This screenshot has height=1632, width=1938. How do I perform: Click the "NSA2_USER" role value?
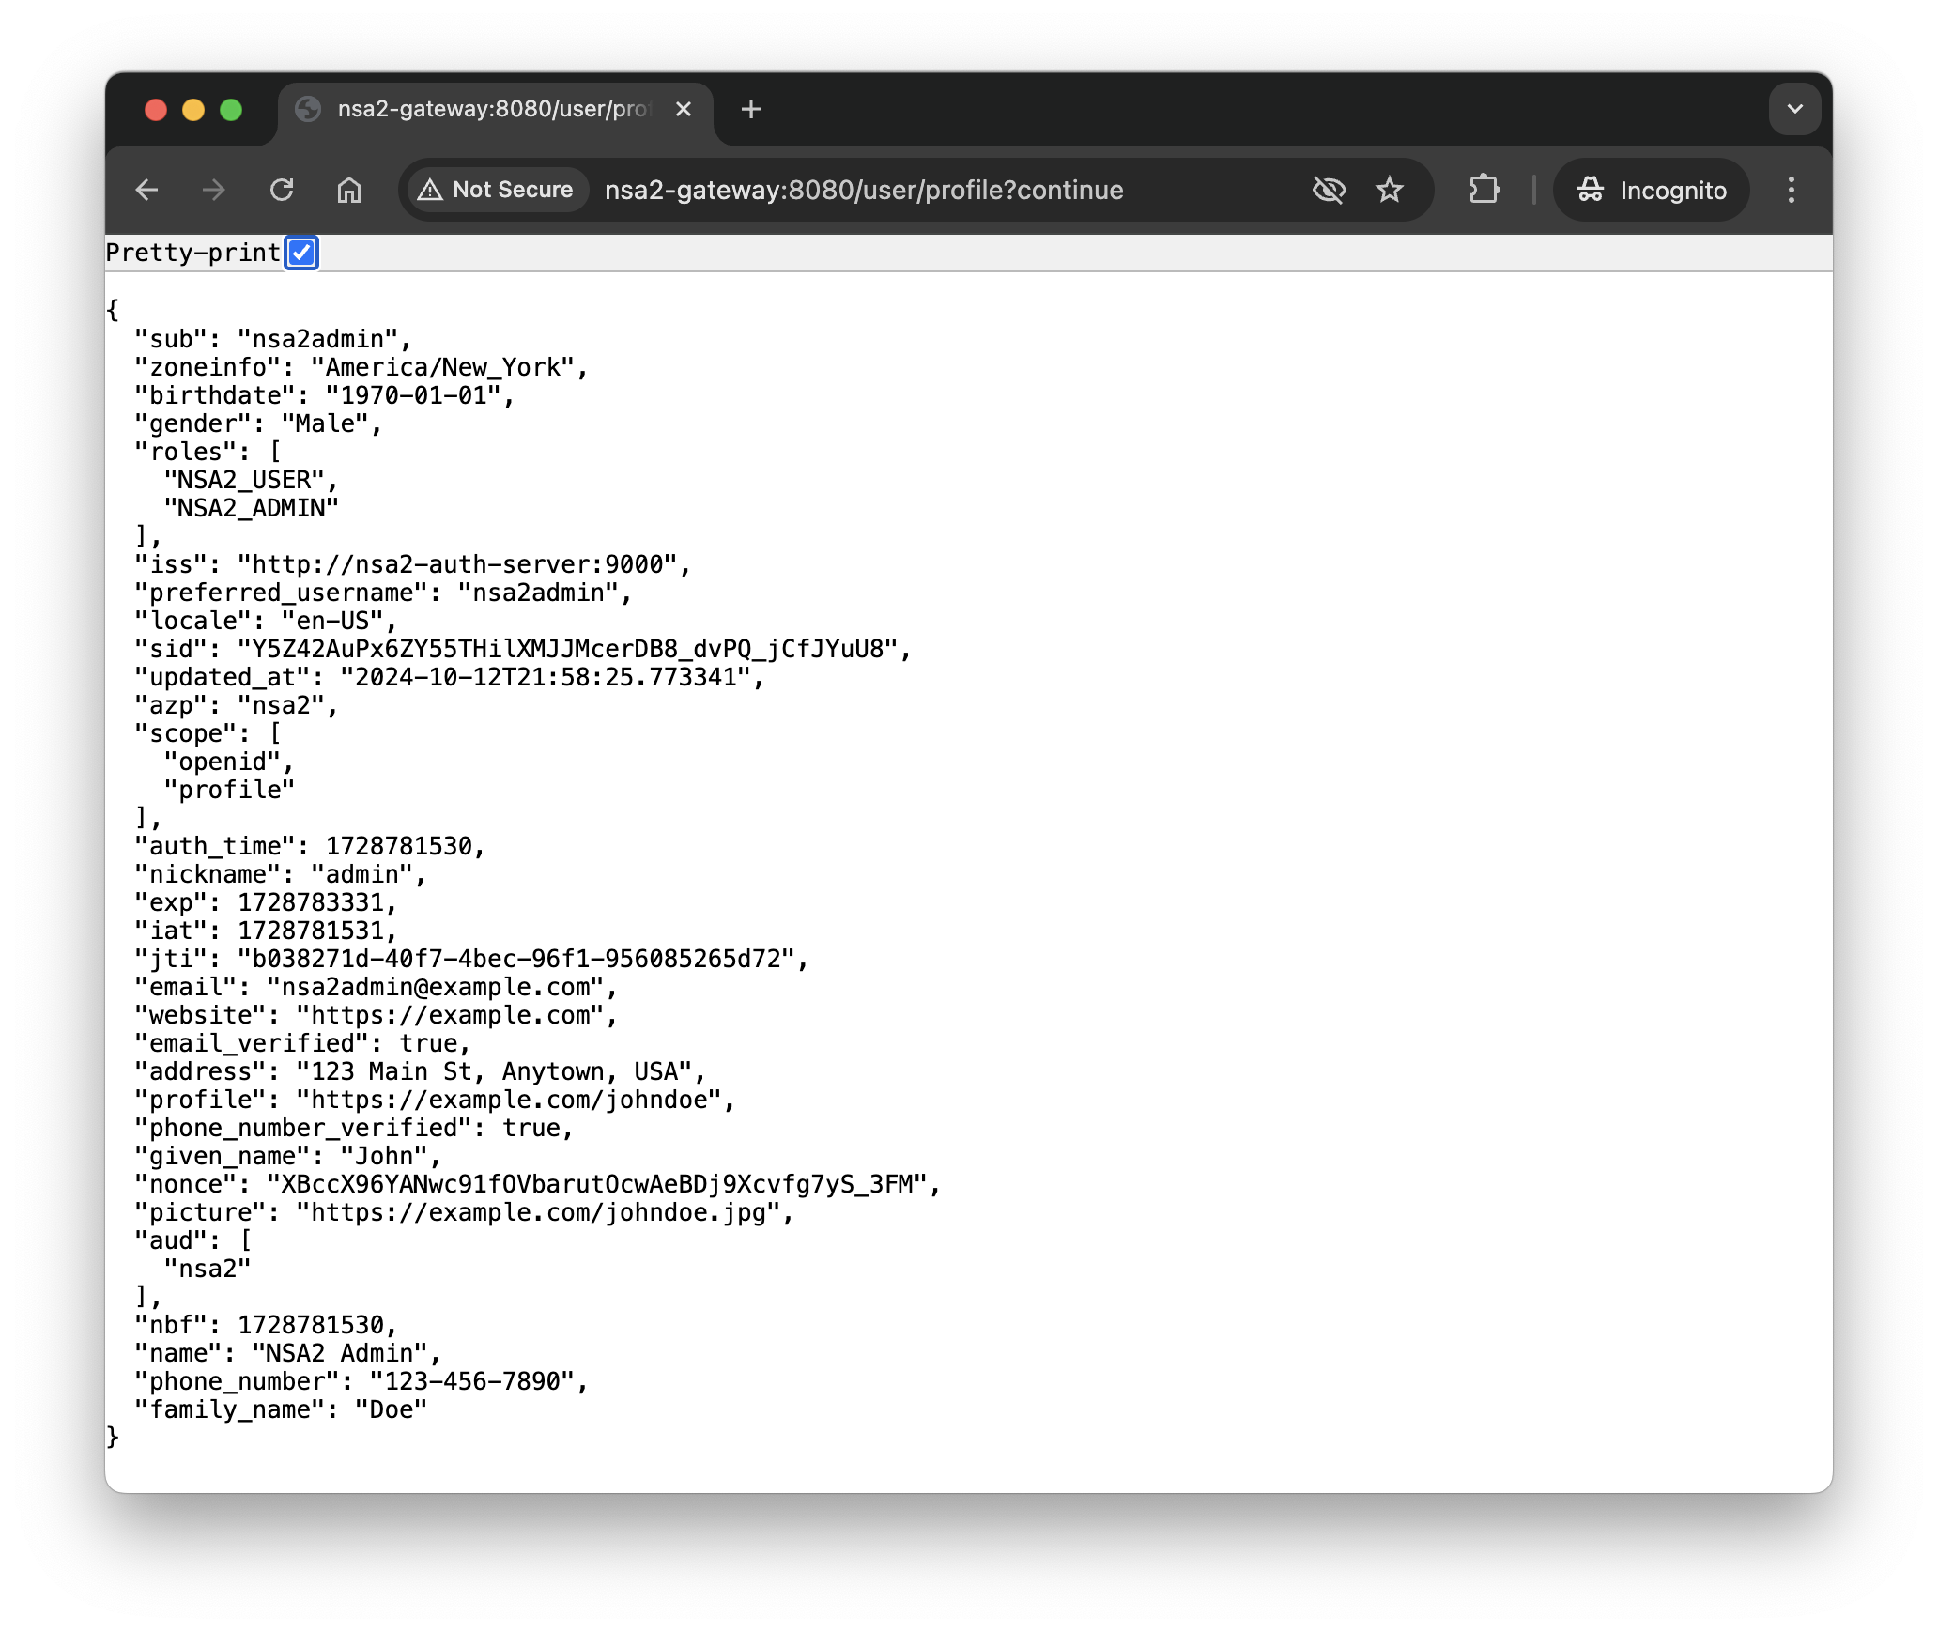point(252,480)
